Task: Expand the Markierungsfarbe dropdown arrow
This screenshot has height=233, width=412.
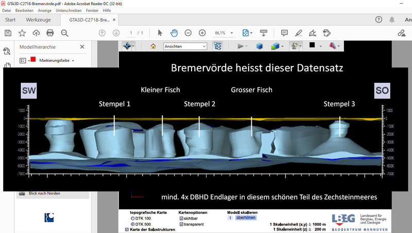Action: click(x=73, y=61)
